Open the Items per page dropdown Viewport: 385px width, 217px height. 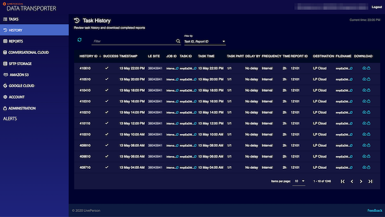(299, 181)
